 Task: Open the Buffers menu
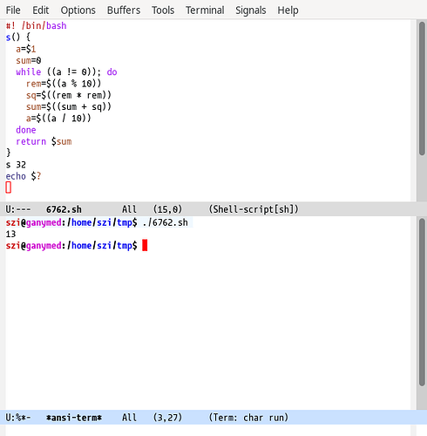[124, 10]
